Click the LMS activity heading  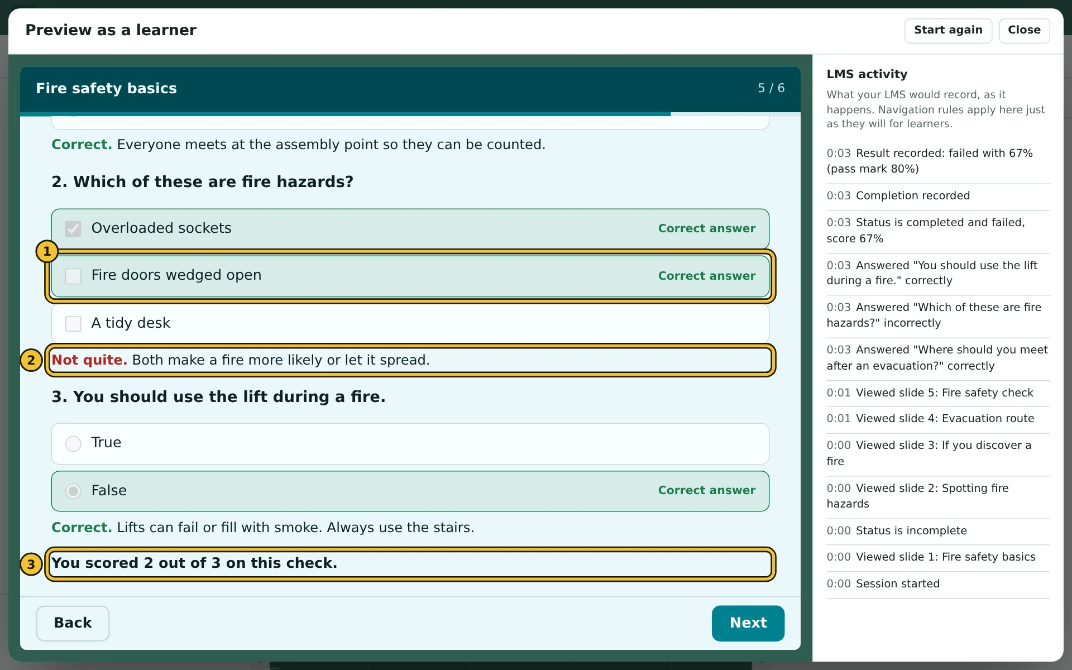[867, 74]
